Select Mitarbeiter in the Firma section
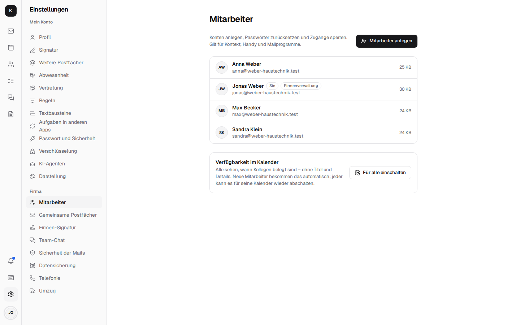The image size is (520, 325). pos(64,202)
